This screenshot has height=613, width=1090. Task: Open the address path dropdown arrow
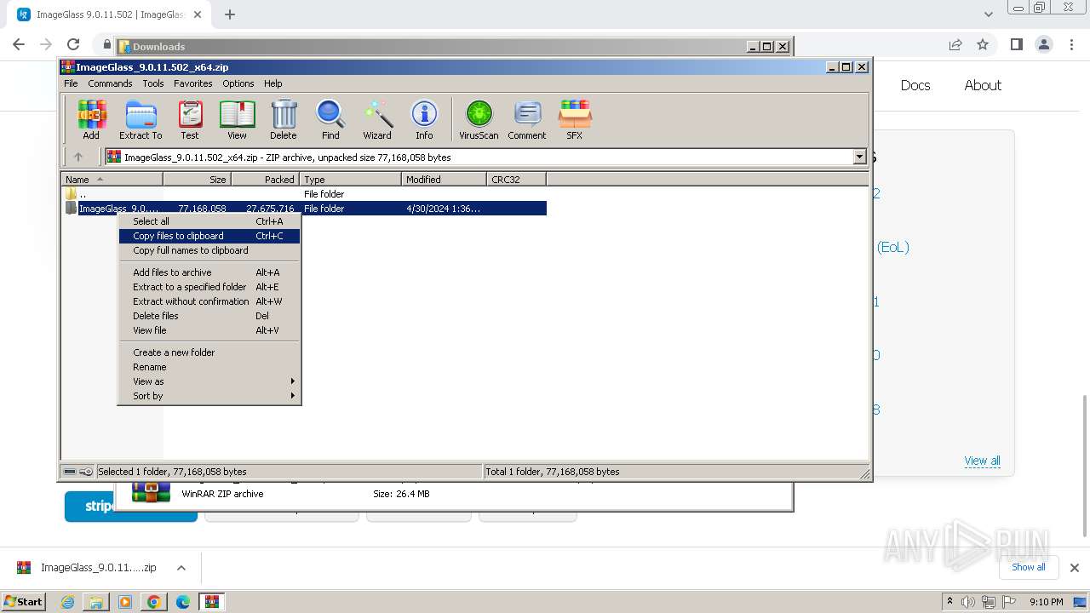[x=859, y=157]
